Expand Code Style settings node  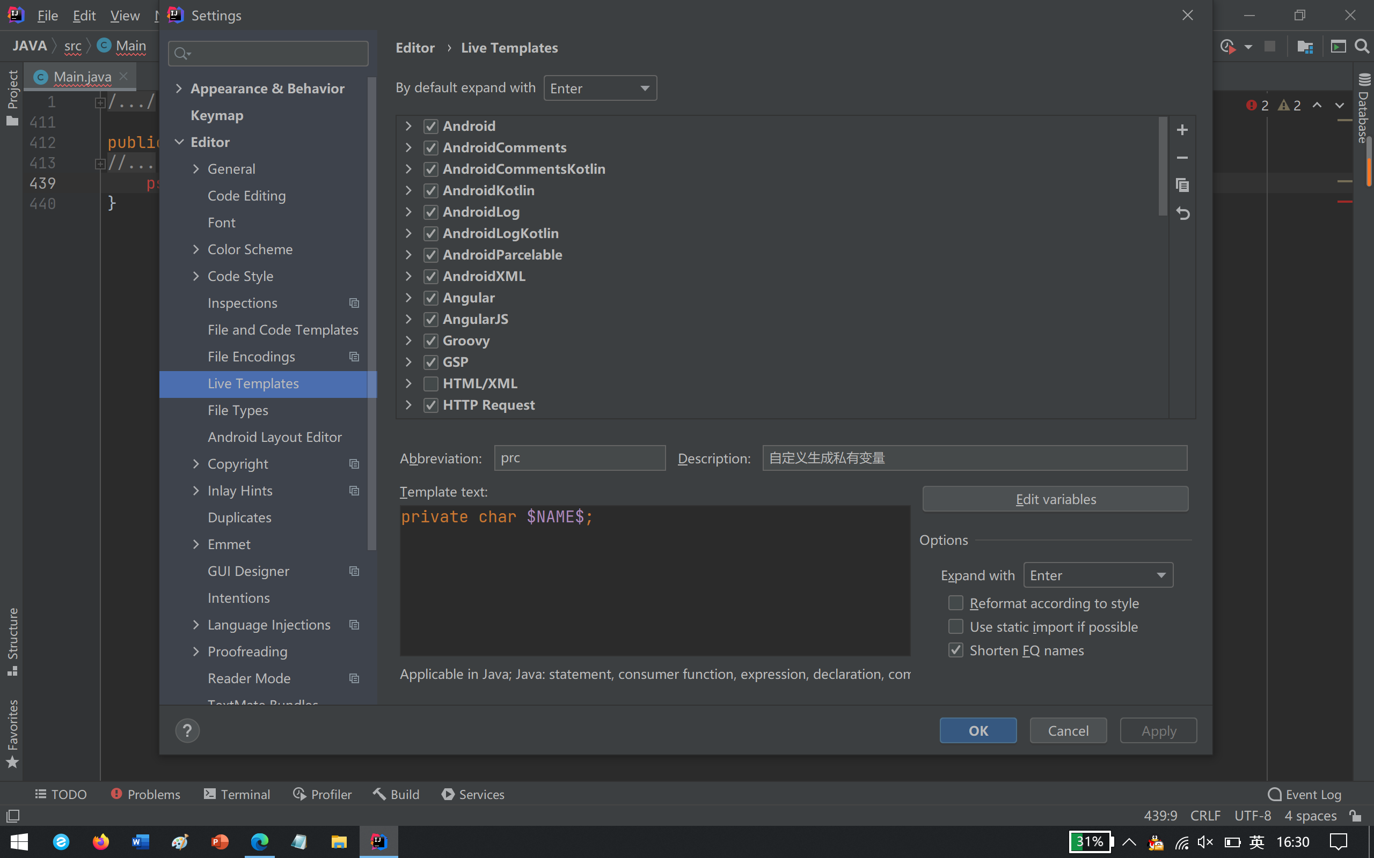tap(196, 276)
